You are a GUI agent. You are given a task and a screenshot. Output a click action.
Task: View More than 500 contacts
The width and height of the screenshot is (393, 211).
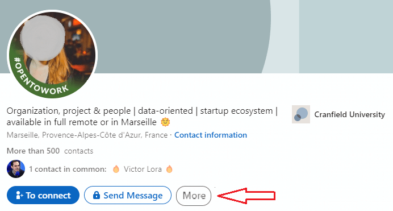click(x=50, y=151)
